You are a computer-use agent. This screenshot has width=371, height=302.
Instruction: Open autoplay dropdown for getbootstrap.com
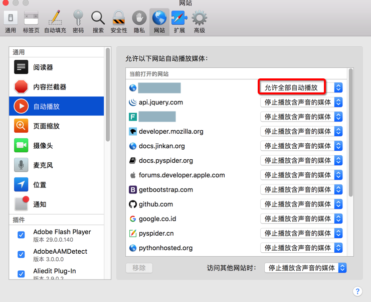301,189
